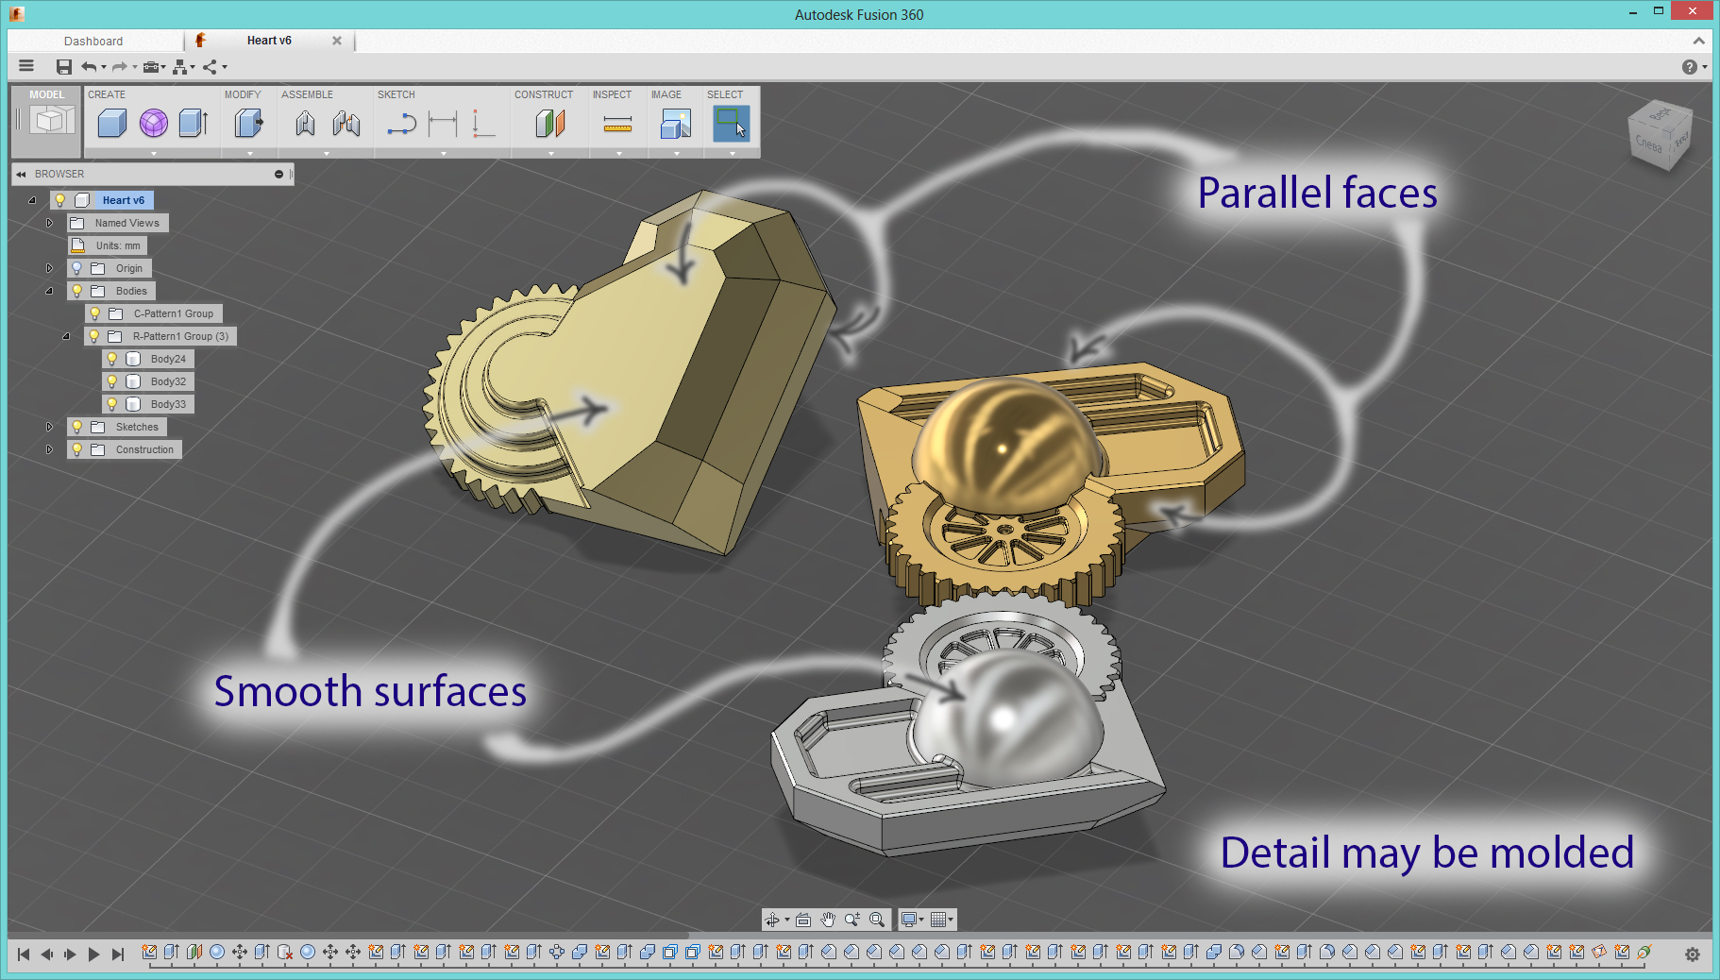Choose the Extrude tool in Create

(194, 123)
